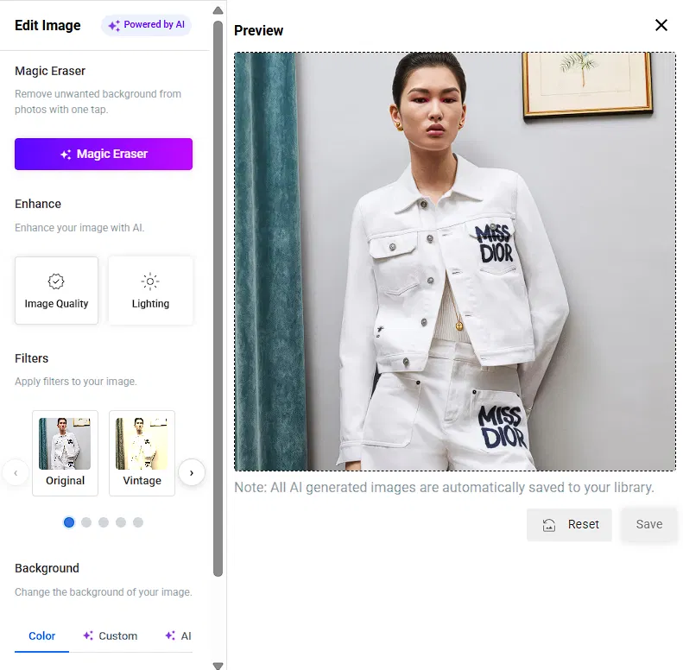The height and width of the screenshot is (670, 683).
Task: Click the Magic Eraser button
Action: click(104, 154)
